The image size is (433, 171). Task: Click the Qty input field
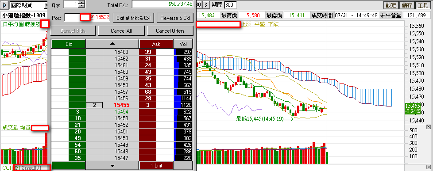71,4
